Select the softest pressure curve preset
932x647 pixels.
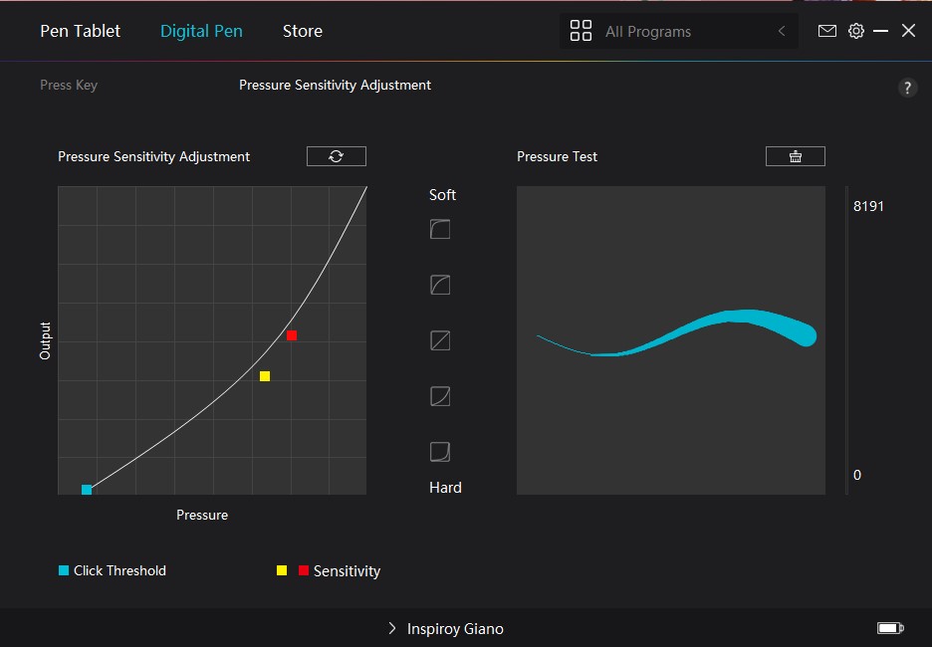coord(440,230)
